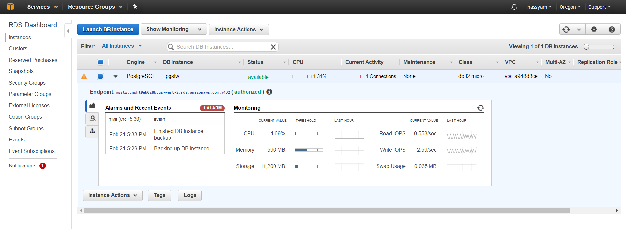Open the Show Monitoring dropdown arrow
The image size is (626, 229).
(x=200, y=29)
